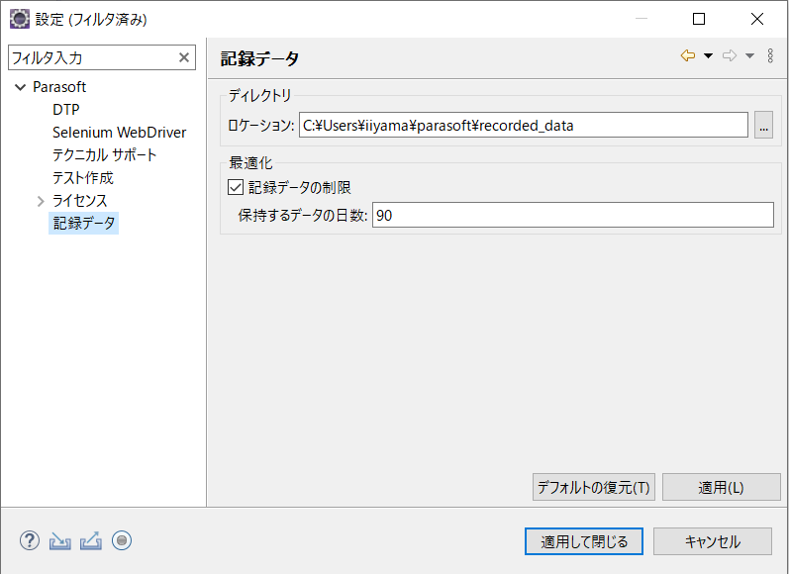
Task: Click the 保持するデータの日数 input field
Action: [573, 216]
